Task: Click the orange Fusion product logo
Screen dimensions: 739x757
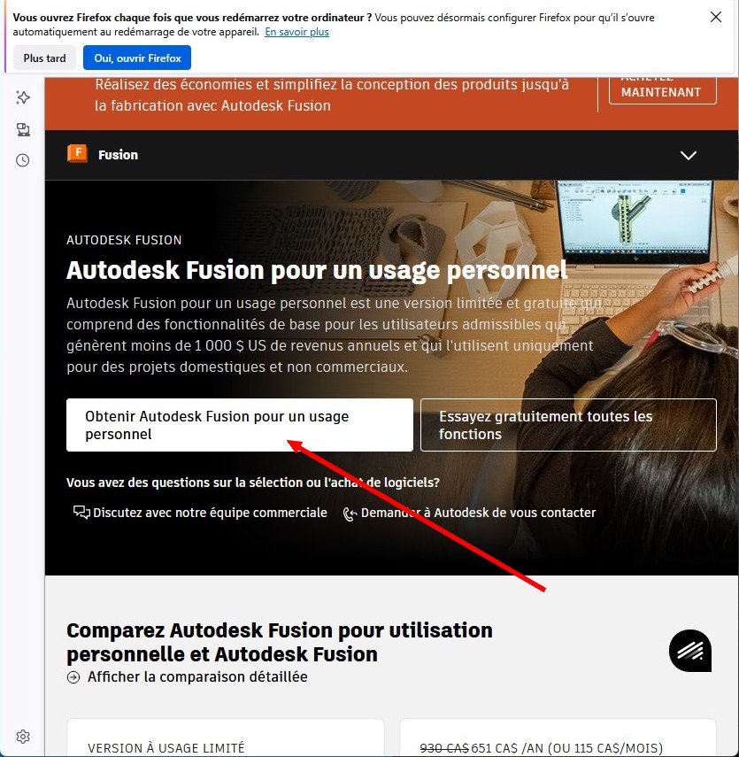Action: click(x=77, y=154)
